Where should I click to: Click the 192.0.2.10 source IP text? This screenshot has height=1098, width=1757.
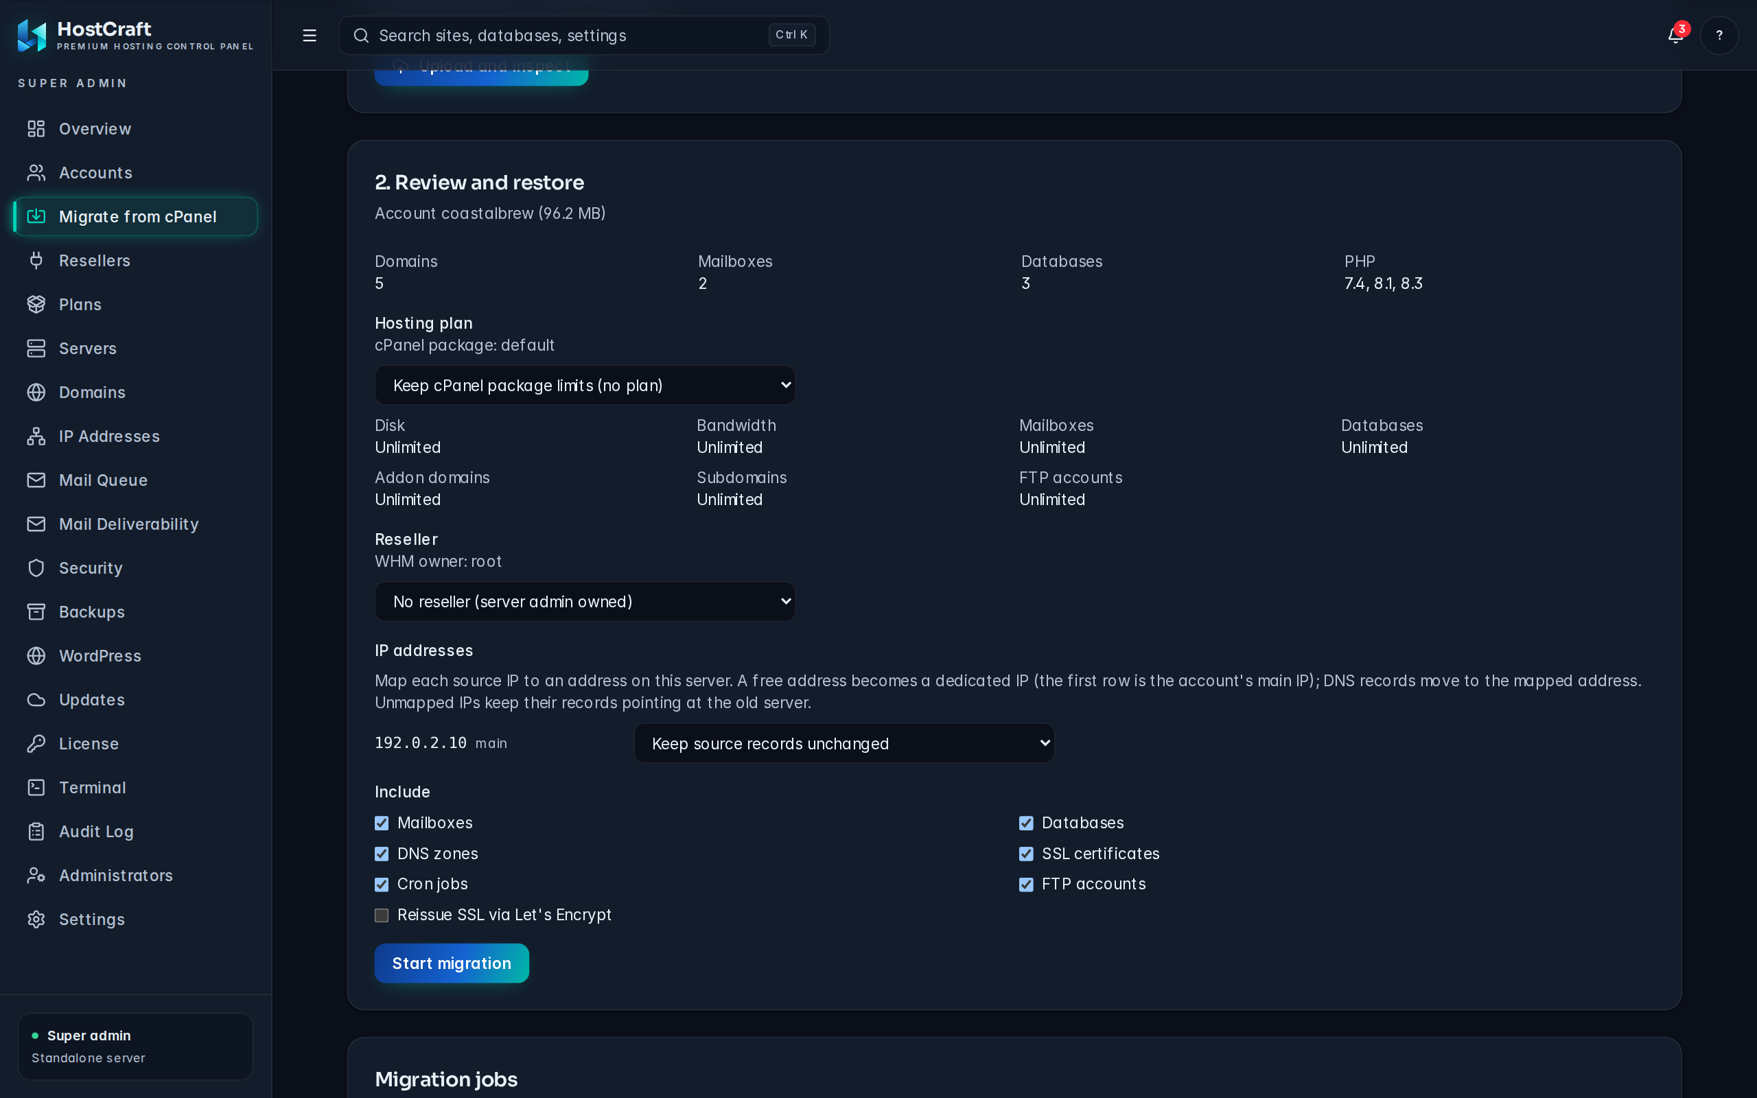pos(420,743)
